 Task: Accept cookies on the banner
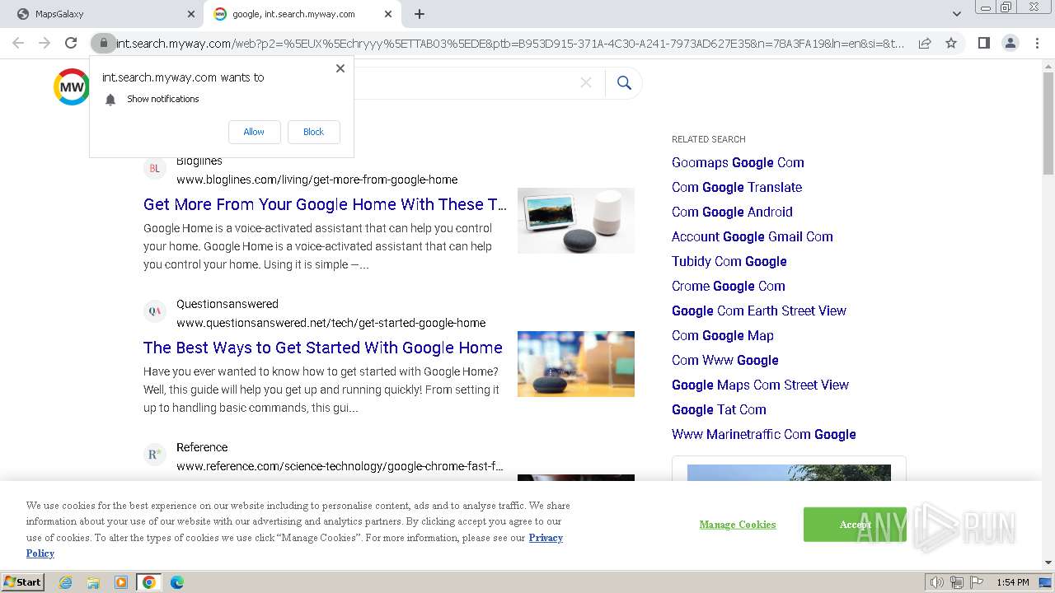click(855, 525)
